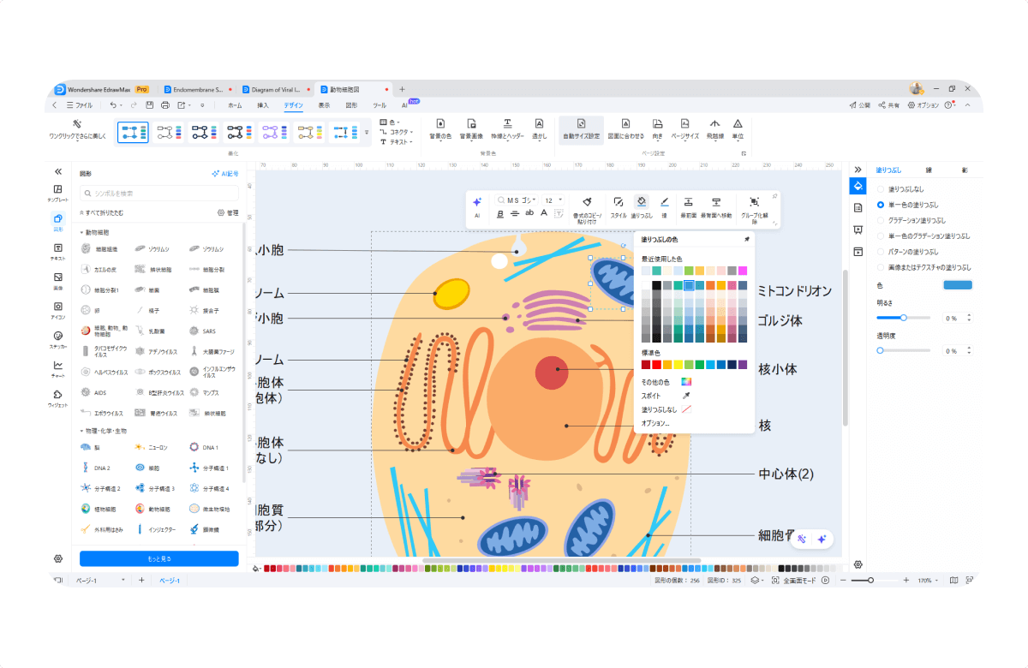Click the シンボルを検索 search field

(158, 194)
